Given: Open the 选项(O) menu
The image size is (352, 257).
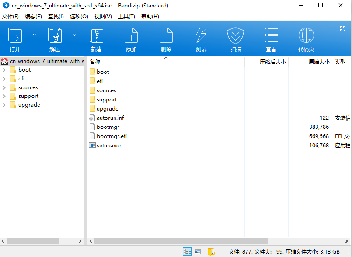Looking at the screenshot, I should 79,16.
